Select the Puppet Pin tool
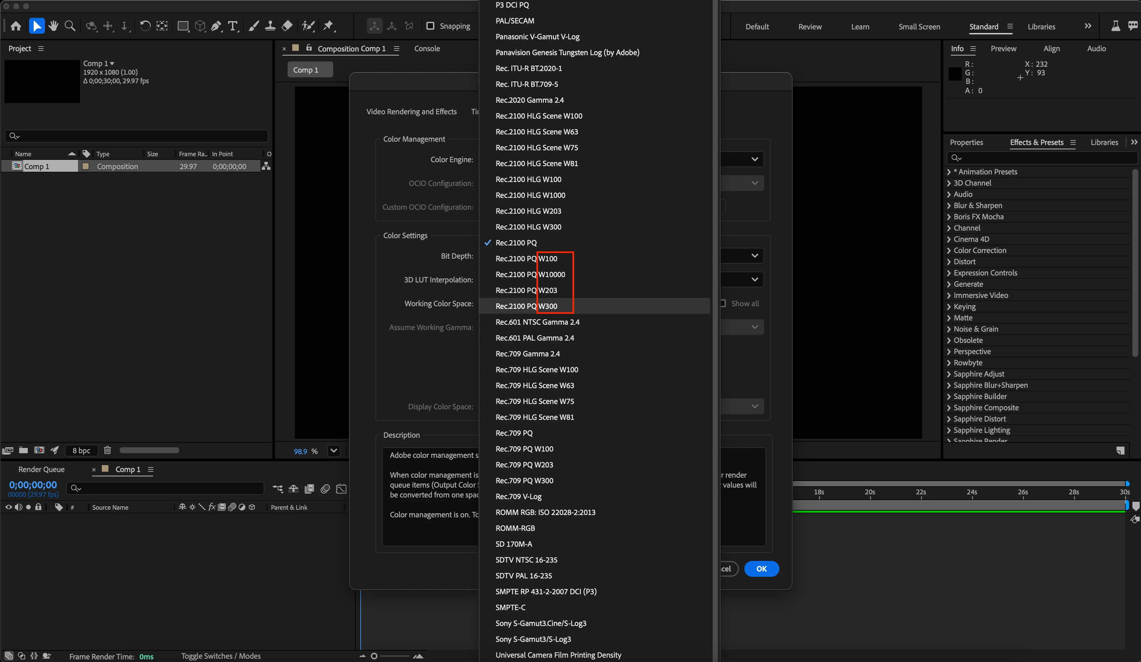This screenshot has height=662, width=1141. pos(328,26)
